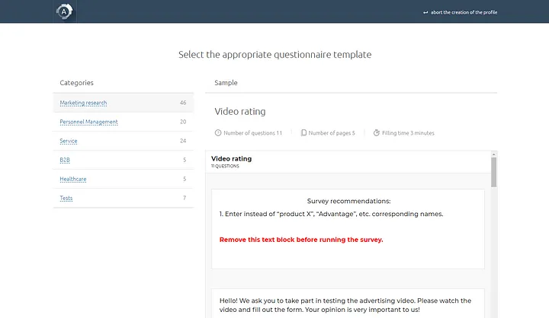Viewport: 549px width, 318px height.
Task: Click the count 5 in B2B row
Action: click(x=185, y=160)
